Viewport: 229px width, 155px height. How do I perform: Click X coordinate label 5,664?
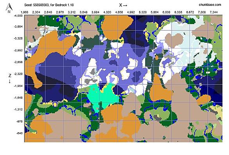[154, 12]
